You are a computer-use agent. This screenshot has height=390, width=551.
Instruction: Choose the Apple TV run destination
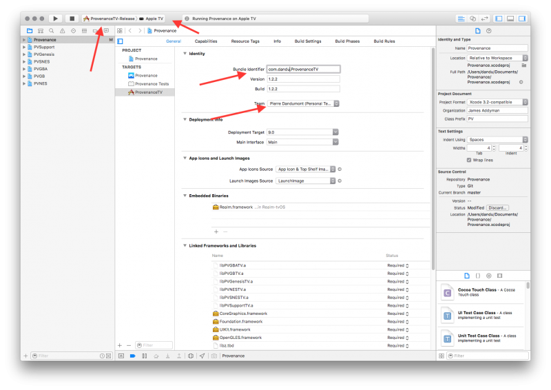coord(152,19)
